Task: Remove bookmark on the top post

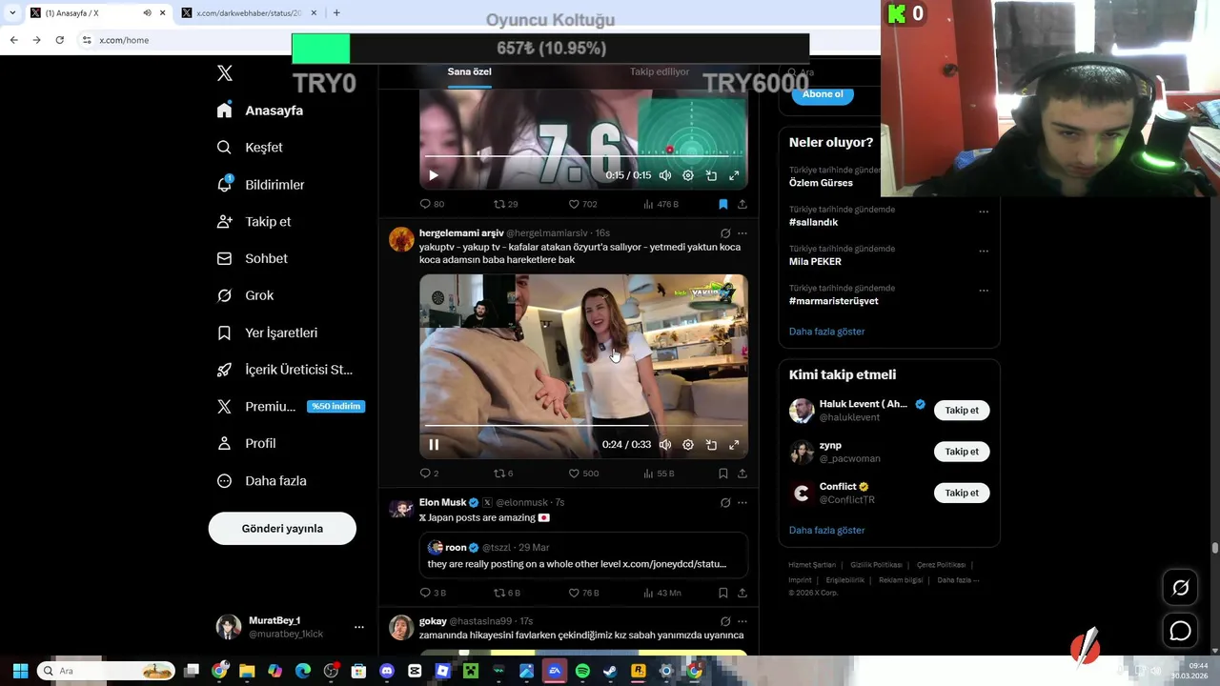Action: point(723,204)
